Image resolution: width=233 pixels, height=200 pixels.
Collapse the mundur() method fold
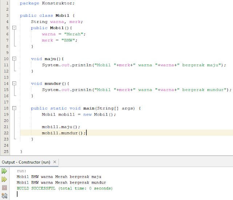pyautogui.click(x=14, y=83)
